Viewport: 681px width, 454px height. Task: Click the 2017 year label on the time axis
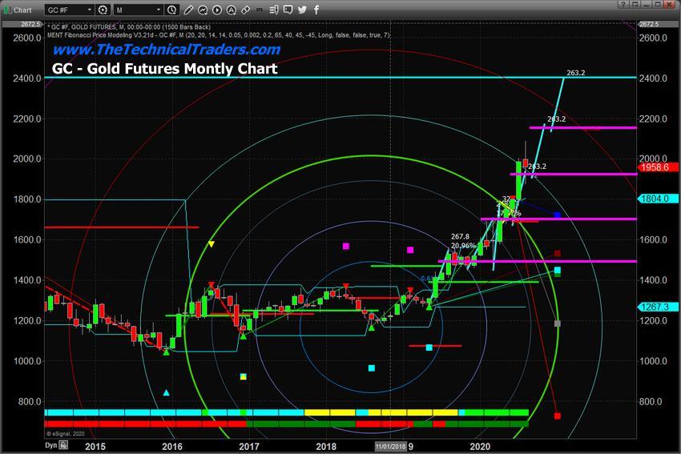(249, 446)
